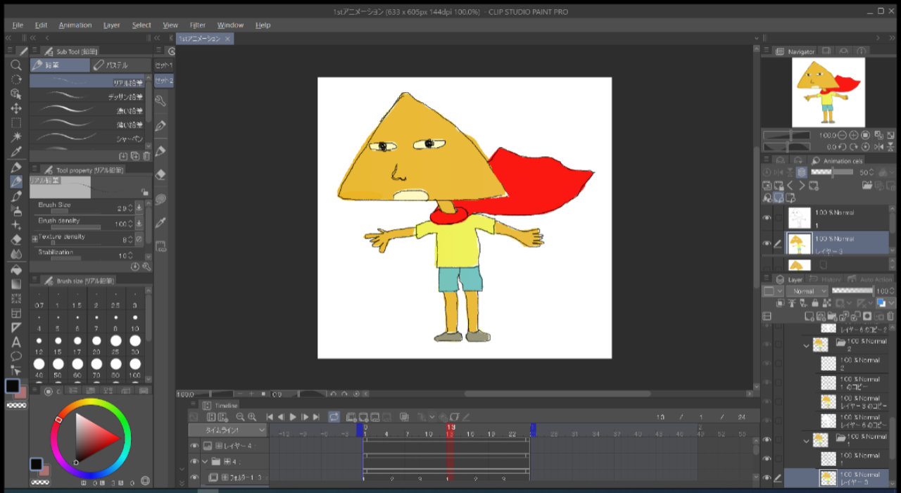The width and height of the screenshot is (901, 493).
Task: Toggle visibility of folder 4 timeline track
Action: tap(195, 462)
